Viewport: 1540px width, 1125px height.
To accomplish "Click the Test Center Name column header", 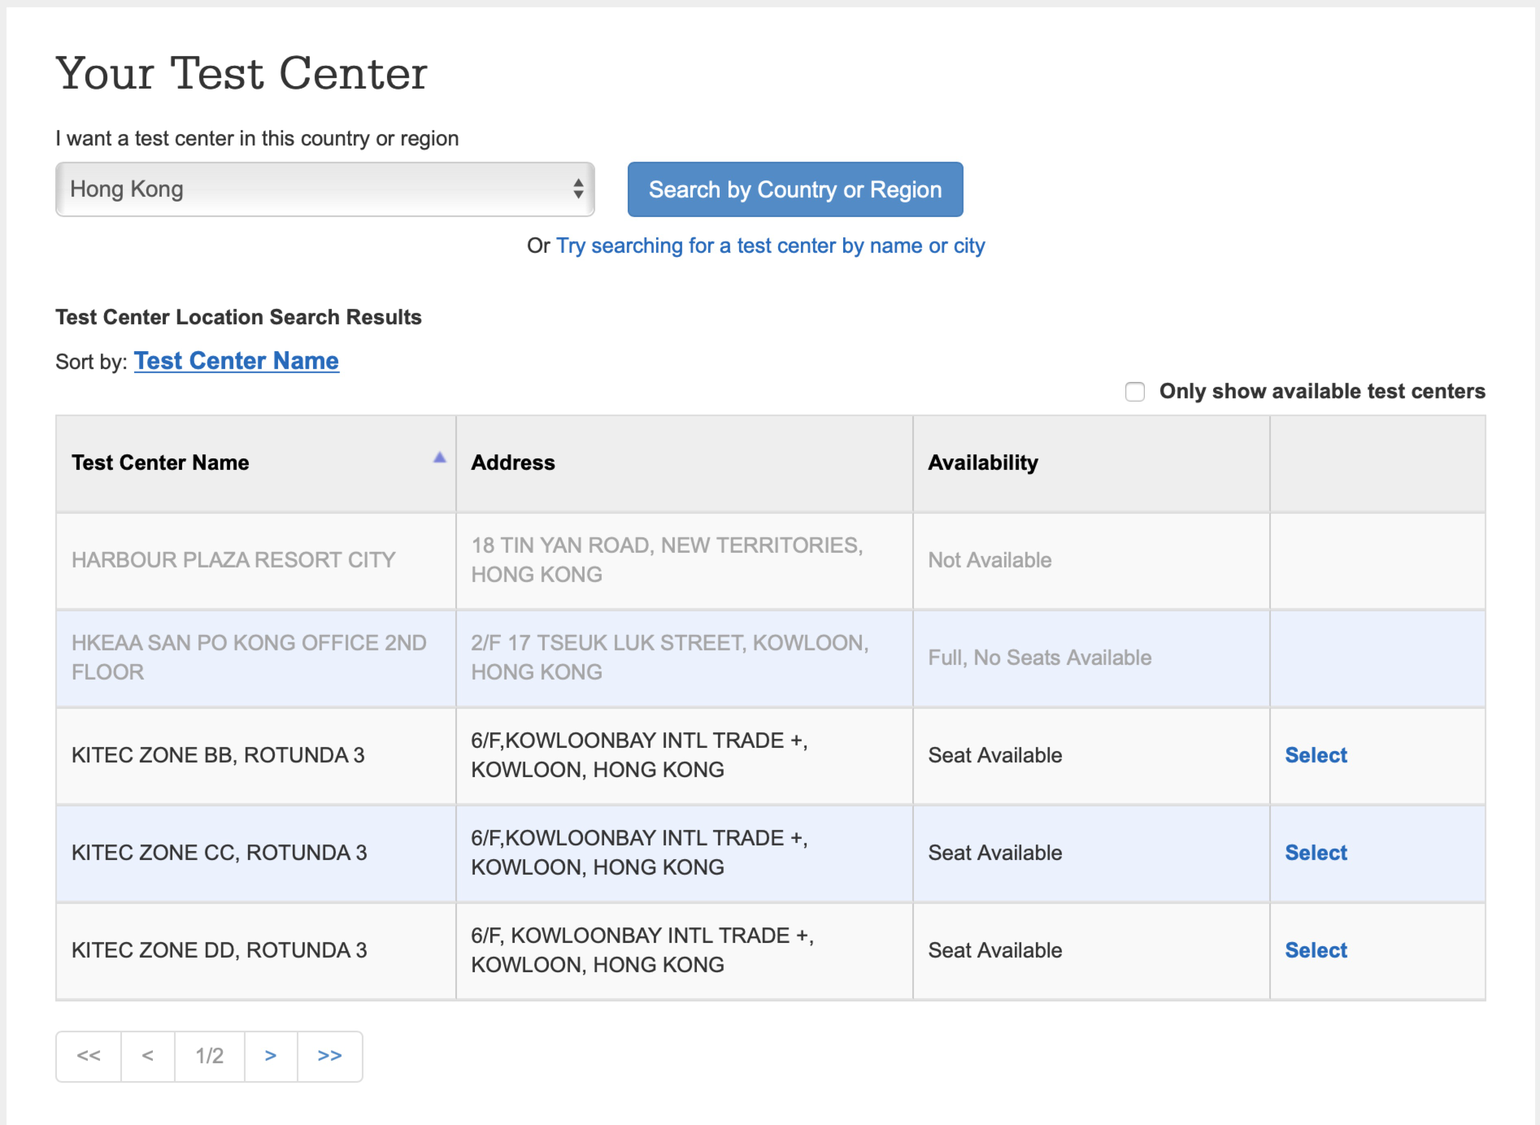I will tap(160, 463).
